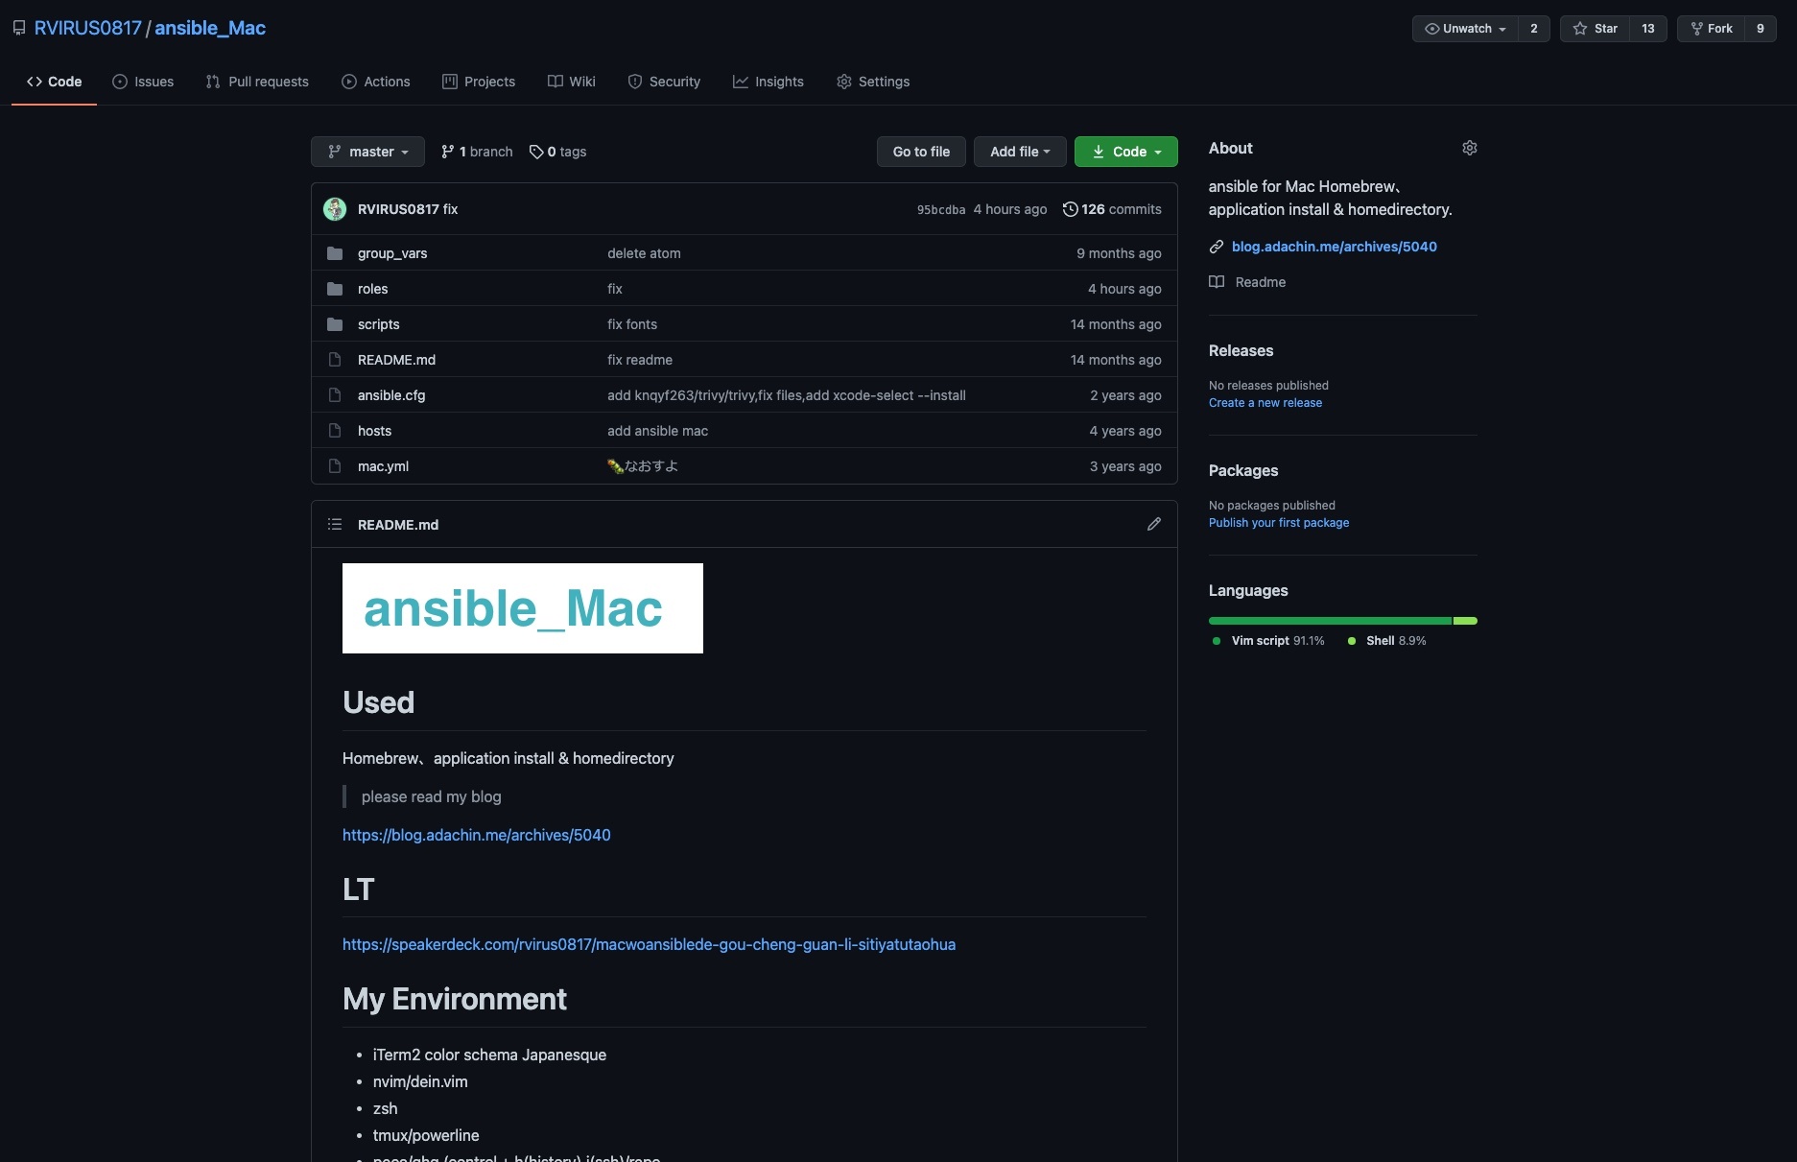Click the About section settings gear icon

(1469, 148)
